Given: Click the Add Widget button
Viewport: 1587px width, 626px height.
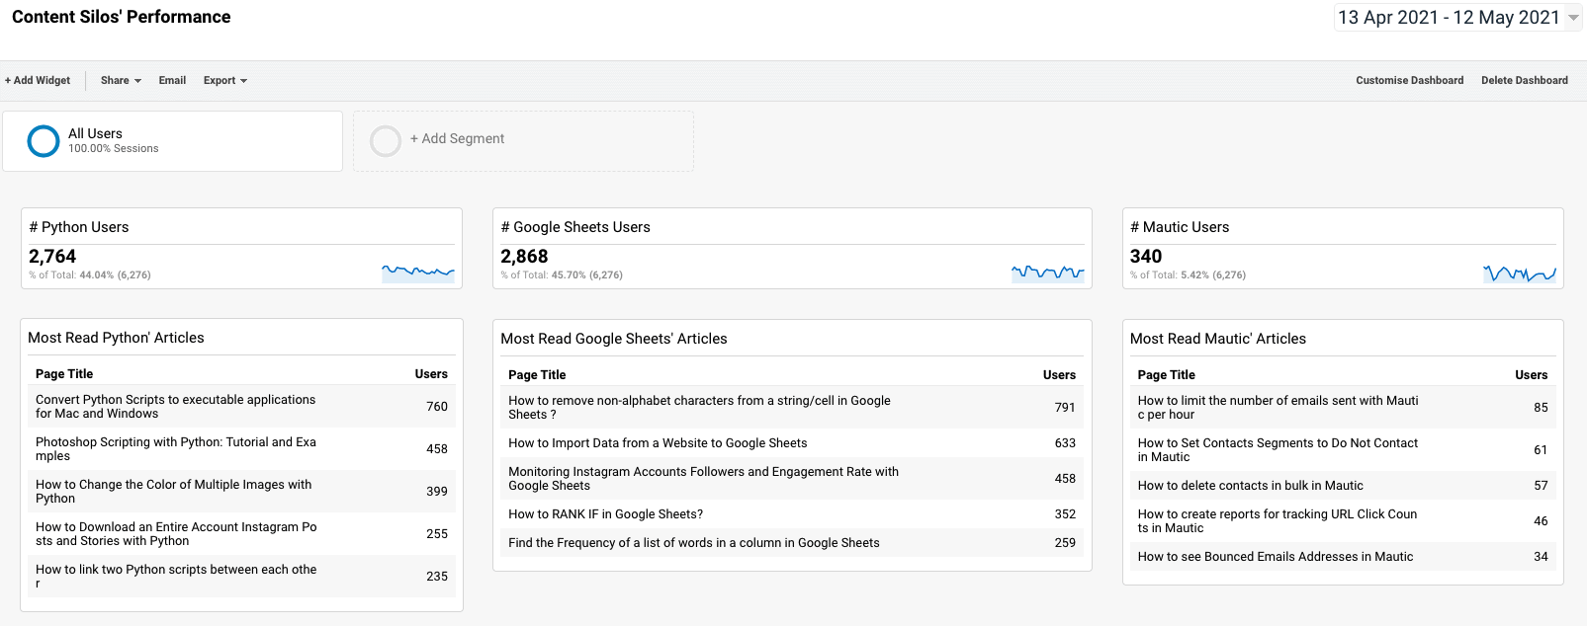Looking at the screenshot, I should (38, 81).
